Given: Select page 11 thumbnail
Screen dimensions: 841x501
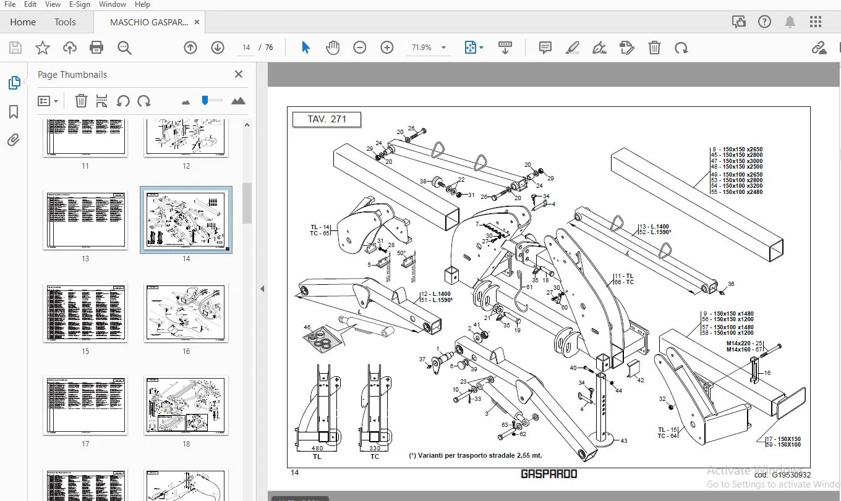Looking at the screenshot, I should (x=85, y=138).
